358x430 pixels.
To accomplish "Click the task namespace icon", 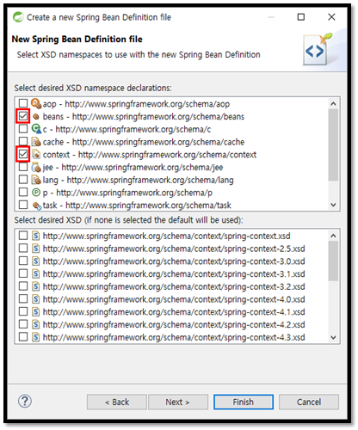I will [36, 206].
